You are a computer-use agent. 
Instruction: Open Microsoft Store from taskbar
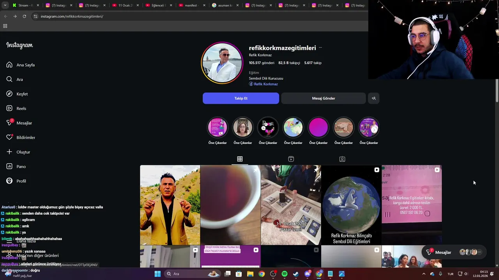[239, 274]
